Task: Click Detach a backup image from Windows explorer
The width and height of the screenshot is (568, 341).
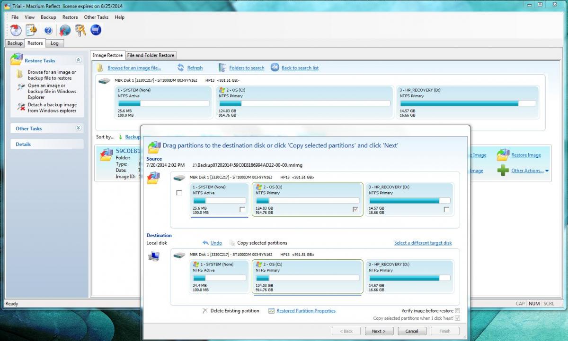Action: (x=52, y=108)
